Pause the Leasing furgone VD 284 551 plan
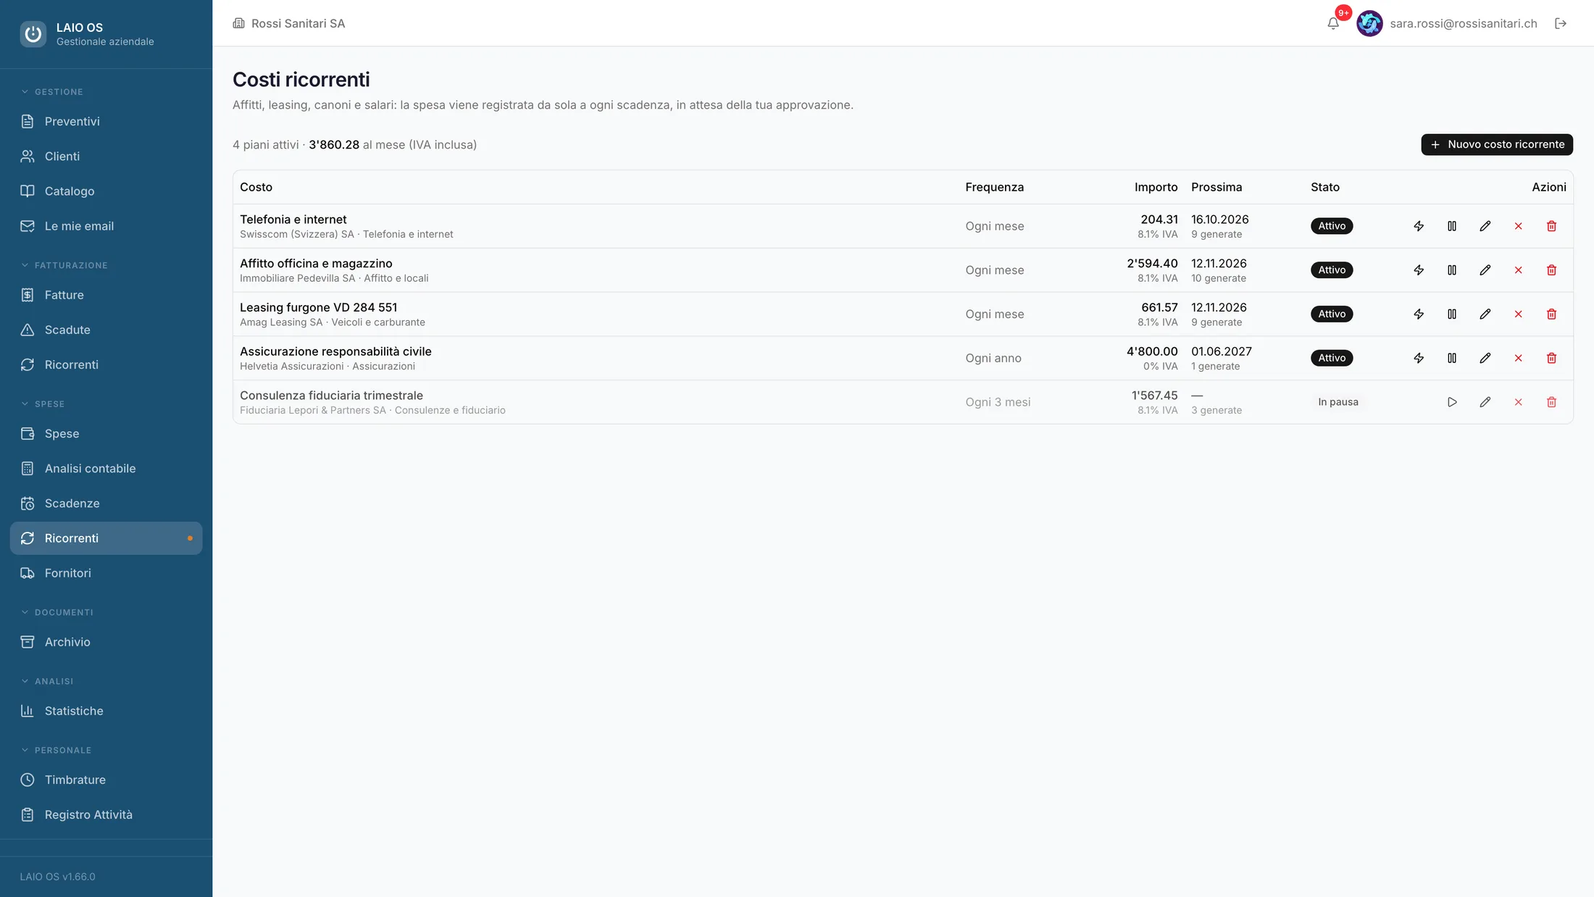Image resolution: width=1594 pixels, height=897 pixels. [1452, 314]
